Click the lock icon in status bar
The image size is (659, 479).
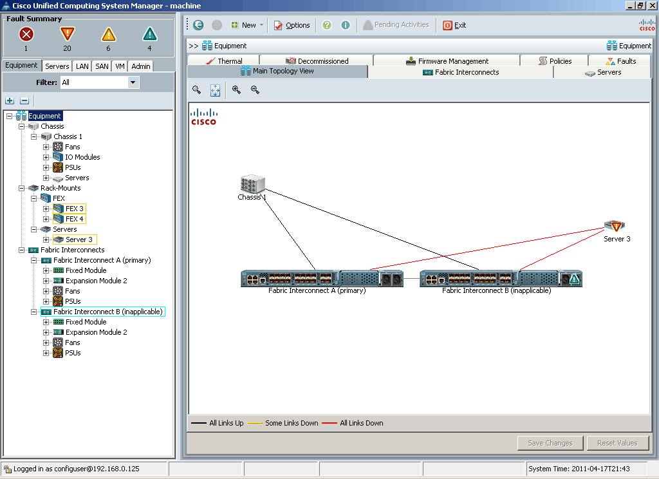click(x=8, y=469)
